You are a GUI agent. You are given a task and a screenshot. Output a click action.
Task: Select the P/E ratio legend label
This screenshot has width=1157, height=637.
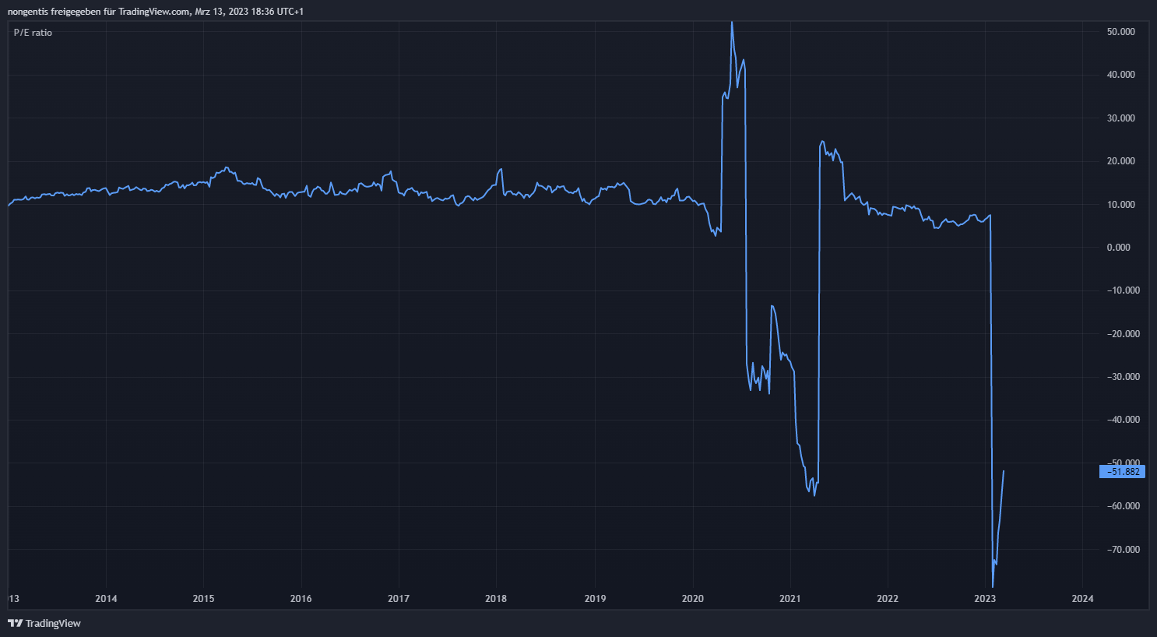coord(33,33)
